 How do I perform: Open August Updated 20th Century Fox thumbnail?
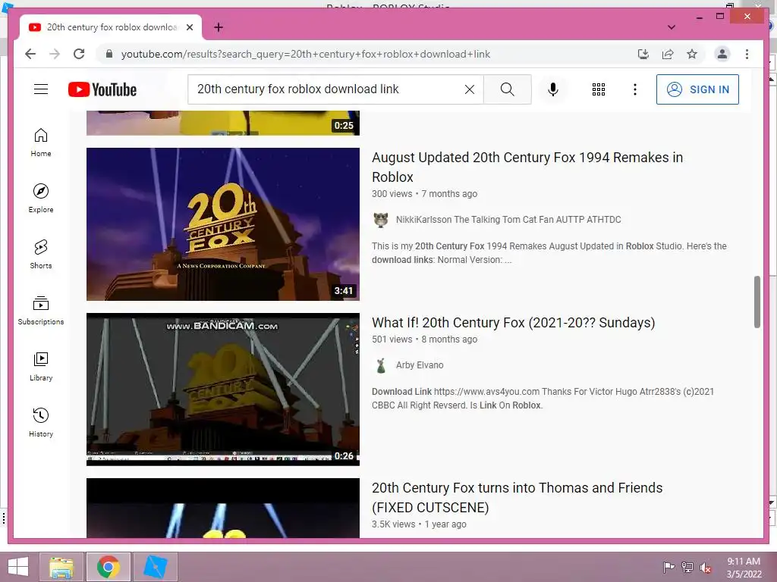pyautogui.click(x=223, y=224)
